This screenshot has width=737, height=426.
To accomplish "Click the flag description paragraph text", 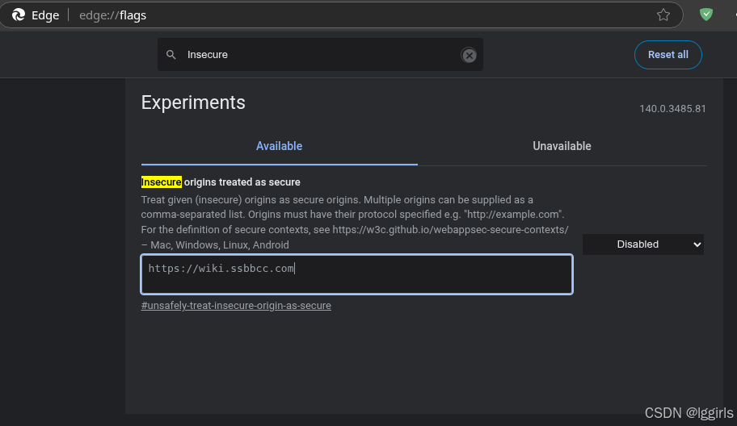I will pyautogui.click(x=355, y=223).
